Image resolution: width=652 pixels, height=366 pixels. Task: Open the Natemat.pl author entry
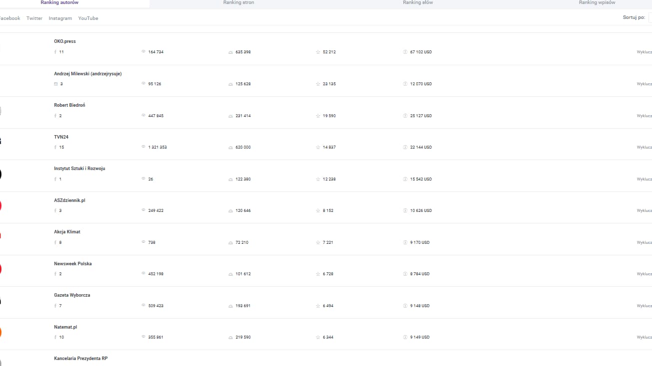(65, 327)
